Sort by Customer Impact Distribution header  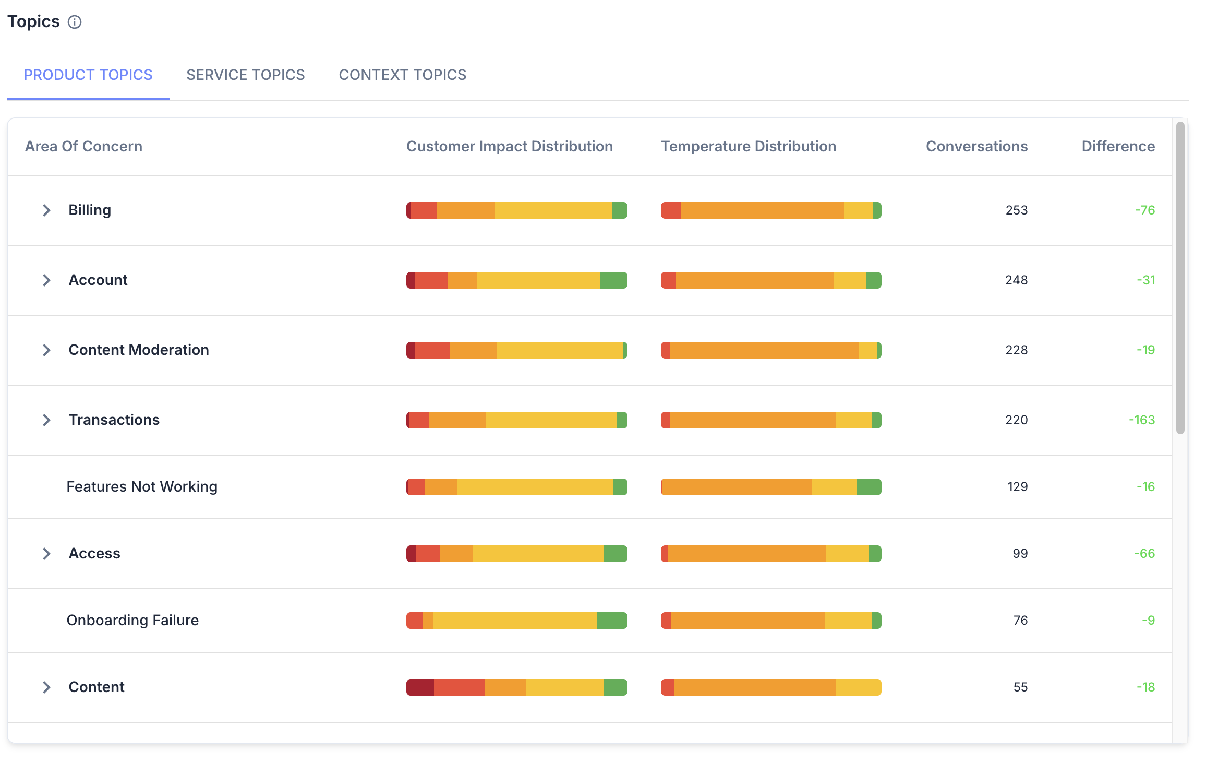[x=510, y=146]
